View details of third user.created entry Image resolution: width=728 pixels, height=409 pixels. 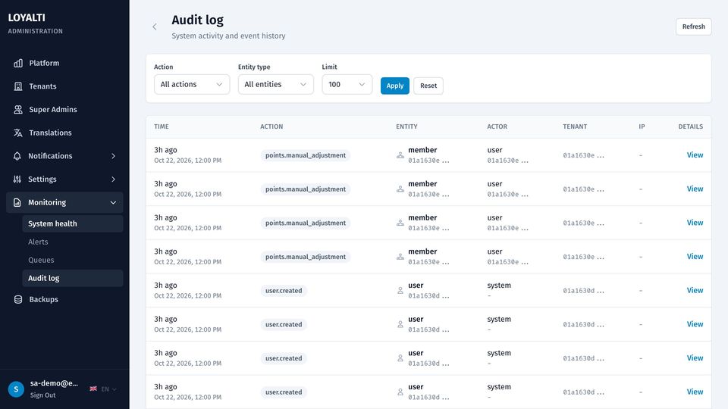[695, 358]
